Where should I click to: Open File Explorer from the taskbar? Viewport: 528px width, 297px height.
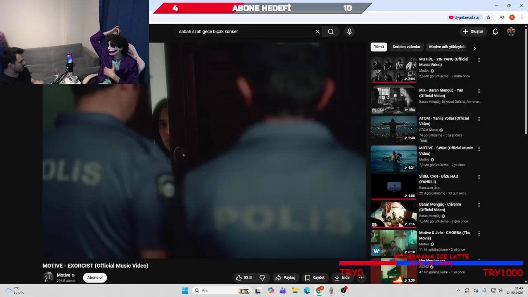coord(295,290)
